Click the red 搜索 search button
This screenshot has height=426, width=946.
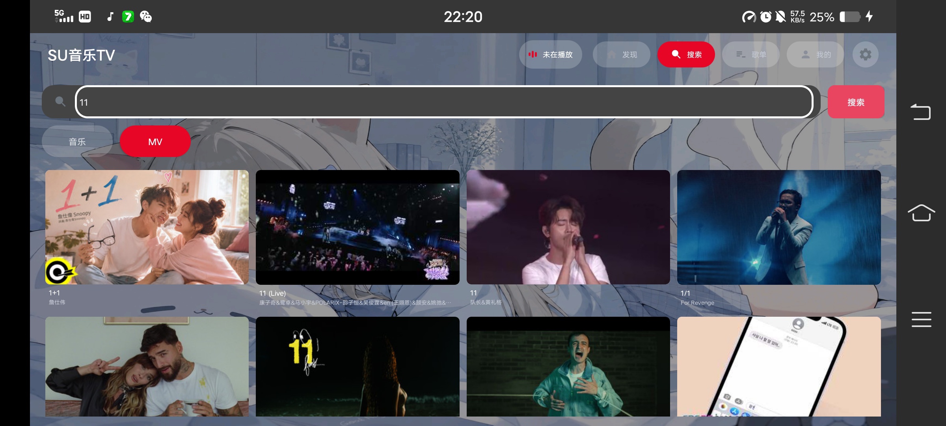[856, 102]
